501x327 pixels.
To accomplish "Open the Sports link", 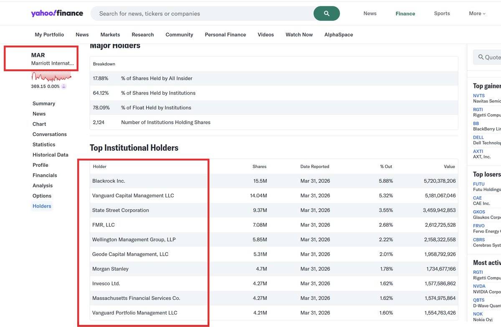I will click(x=442, y=13).
